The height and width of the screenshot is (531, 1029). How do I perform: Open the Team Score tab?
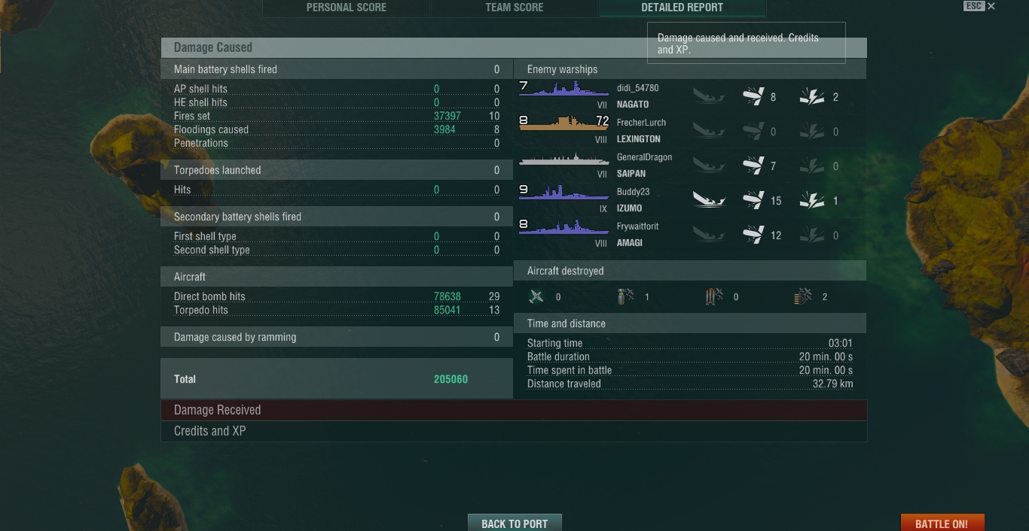[x=514, y=8]
